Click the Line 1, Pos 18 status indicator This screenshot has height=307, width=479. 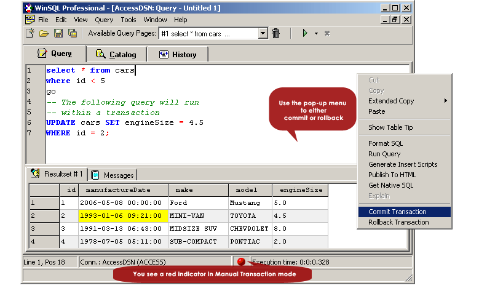tap(50, 262)
